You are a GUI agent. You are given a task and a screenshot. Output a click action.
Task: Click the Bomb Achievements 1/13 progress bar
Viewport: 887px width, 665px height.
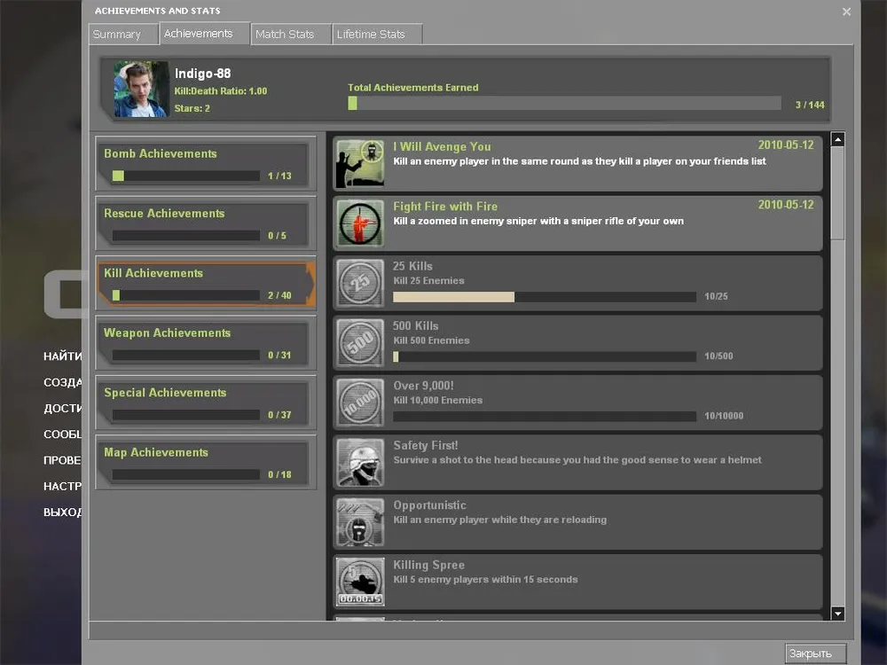click(x=185, y=176)
